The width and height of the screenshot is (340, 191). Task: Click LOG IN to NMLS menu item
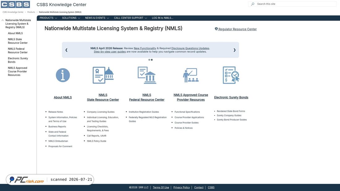[162, 18]
